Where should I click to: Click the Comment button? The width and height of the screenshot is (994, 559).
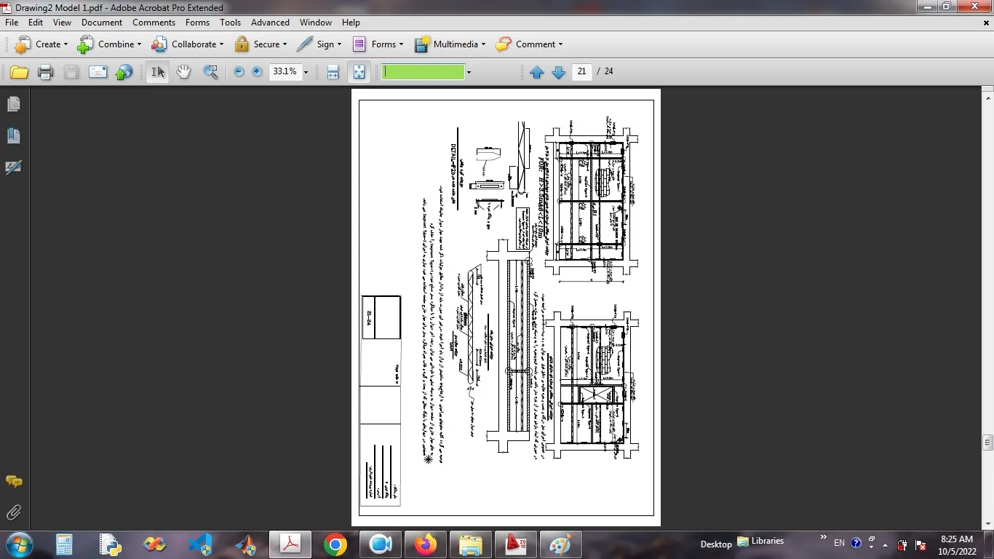click(x=529, y=44)
